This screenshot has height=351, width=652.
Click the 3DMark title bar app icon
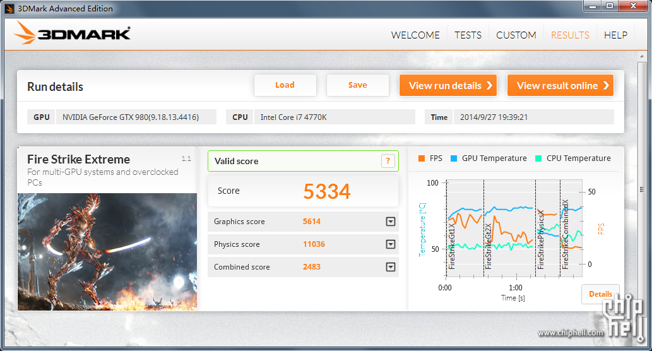pos(9,8)
